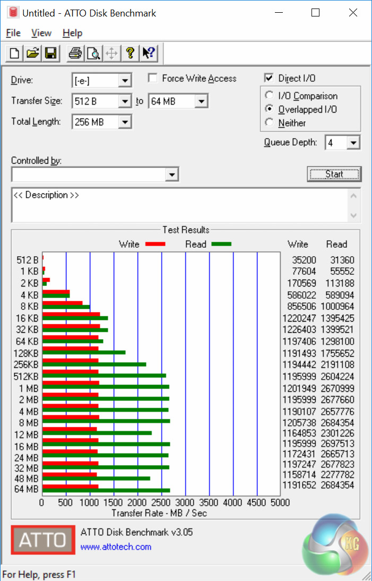Screen dimensions: 372x581
Task: Expand the Drive dropdown
Action: (x=125, y=80)
